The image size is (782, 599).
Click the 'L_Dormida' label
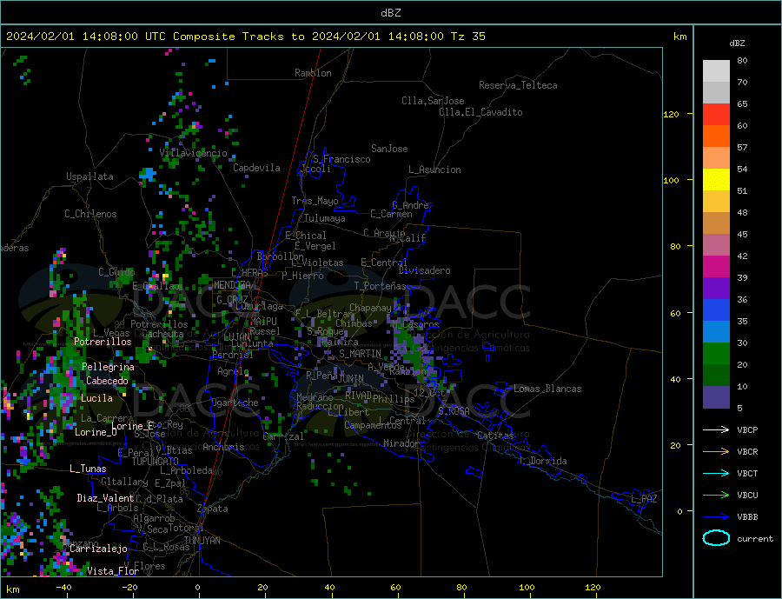pos(544,460)
